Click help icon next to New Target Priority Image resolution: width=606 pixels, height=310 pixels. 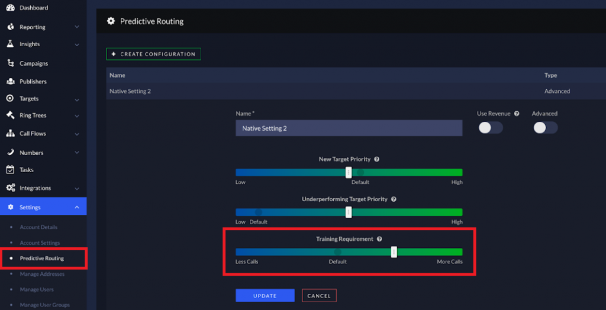click(x=376, y=159)
